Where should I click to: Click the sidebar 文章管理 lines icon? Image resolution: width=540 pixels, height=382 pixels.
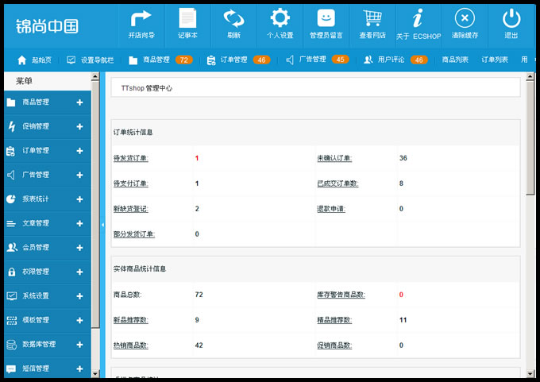coord(11,223)
